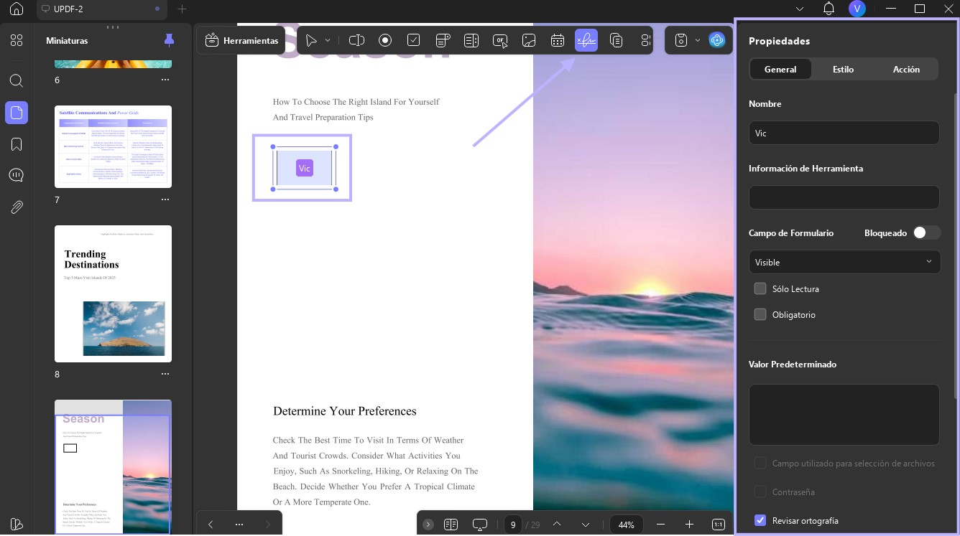
Task: Switch to the Acción tab
Action: (906, 69)
